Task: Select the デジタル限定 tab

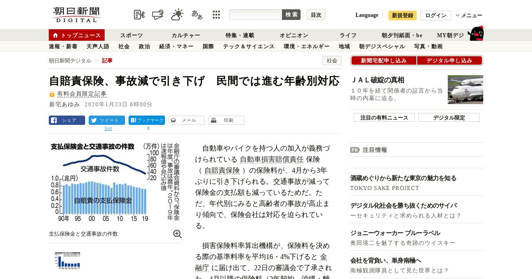Action: coord(449,117)
